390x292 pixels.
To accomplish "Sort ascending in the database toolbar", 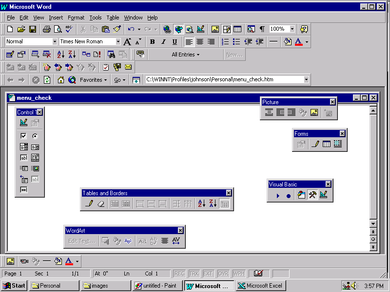I will click(x=60, y=55).
